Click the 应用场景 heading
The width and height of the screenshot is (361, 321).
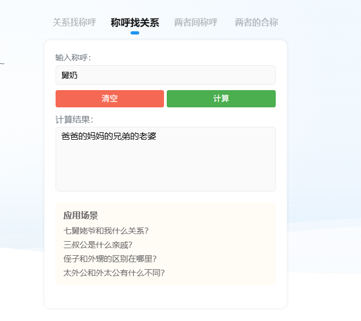(x=80, y=216)
